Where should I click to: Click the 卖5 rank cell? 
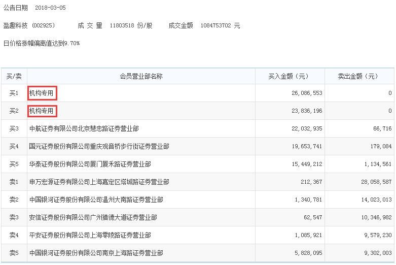[14, 253]
